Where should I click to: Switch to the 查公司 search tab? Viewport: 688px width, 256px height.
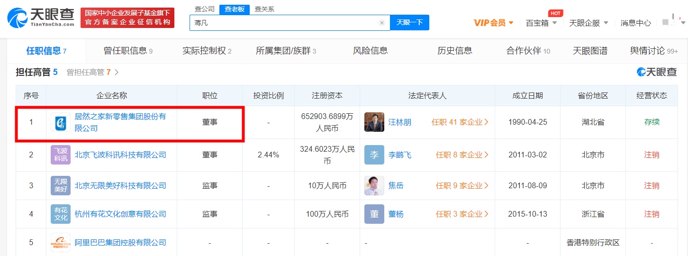pyautogui.click(x=204, y=9)
